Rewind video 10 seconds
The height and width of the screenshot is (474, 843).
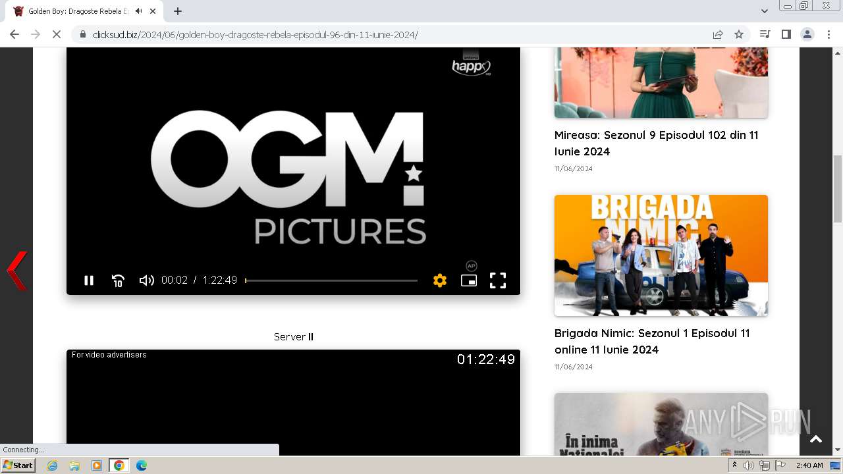pos(118,280)
